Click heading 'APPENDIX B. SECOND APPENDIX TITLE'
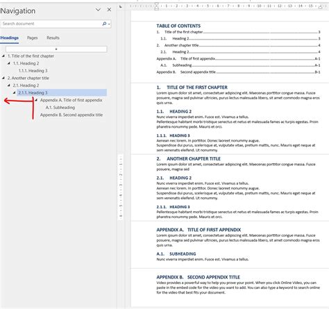This screenshot has width=329, height=309. [x=198, y=277]
